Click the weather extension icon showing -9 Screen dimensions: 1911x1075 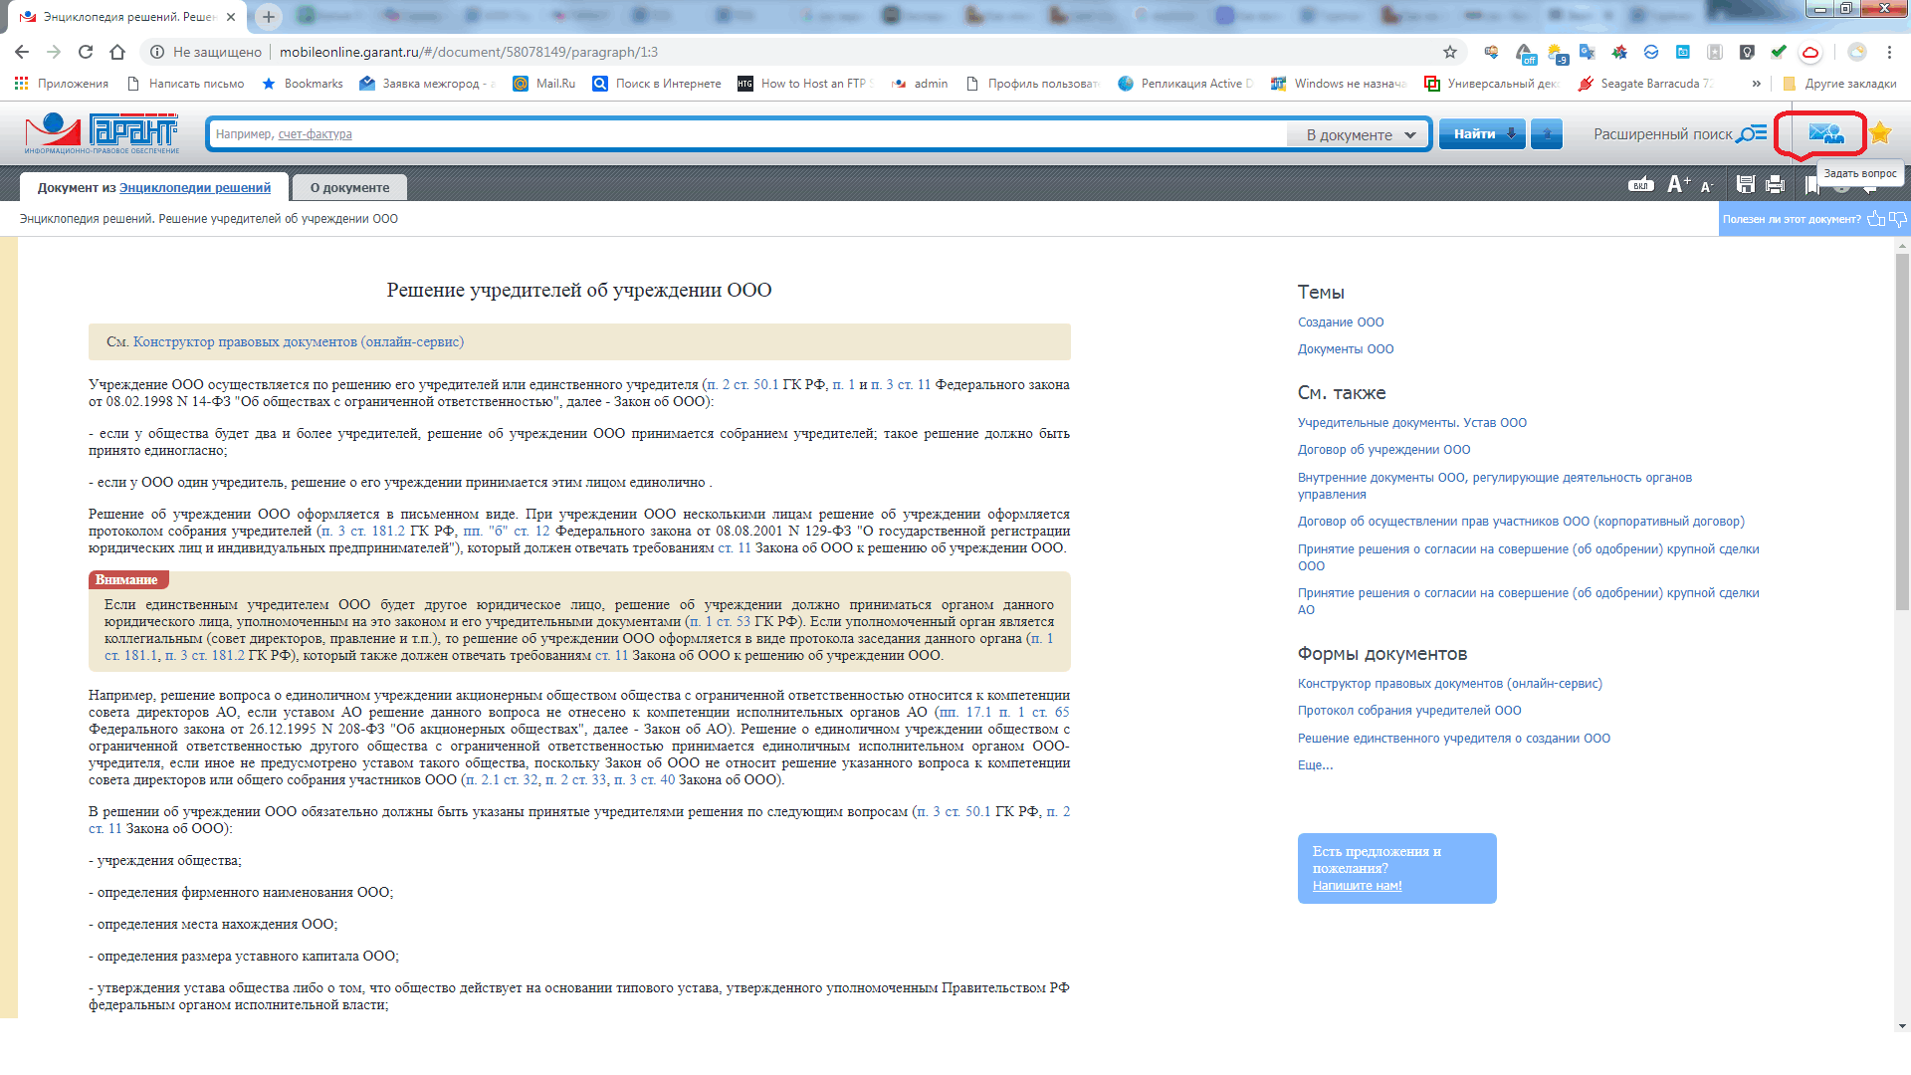pos(1558,53)
